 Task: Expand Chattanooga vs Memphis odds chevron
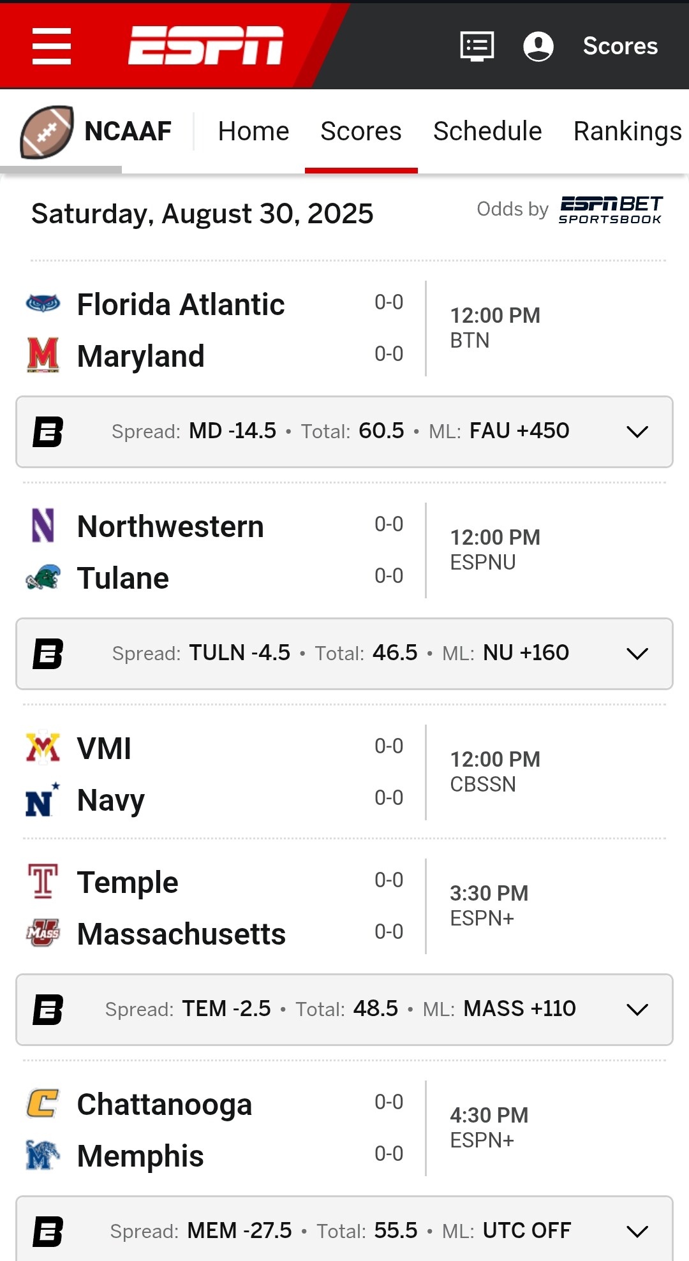(637, 1231)
